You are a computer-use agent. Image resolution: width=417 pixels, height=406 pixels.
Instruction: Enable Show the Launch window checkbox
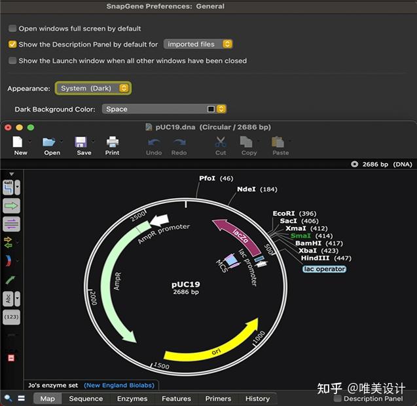(12, 60)
